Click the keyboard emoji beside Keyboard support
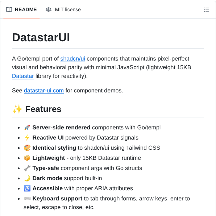This screenshot has width=216, height=216. (27, 199)
